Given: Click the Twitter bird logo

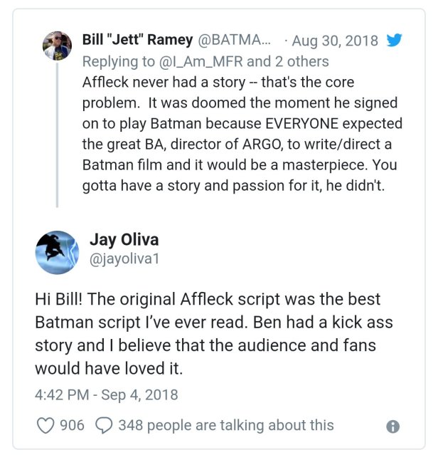Looking at the screenshot, I should click(393, 41).
